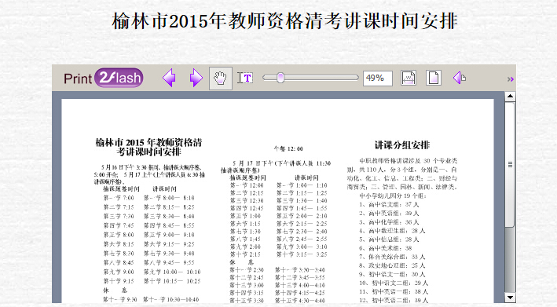557x307 pixels.
Task: Click the Print2Flash logo
Action: 104,78
